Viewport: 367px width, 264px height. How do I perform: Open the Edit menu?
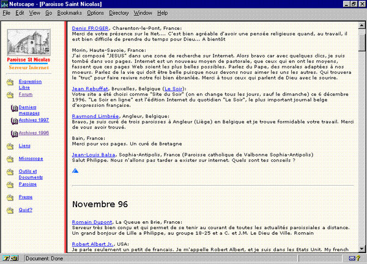[20, 13]
